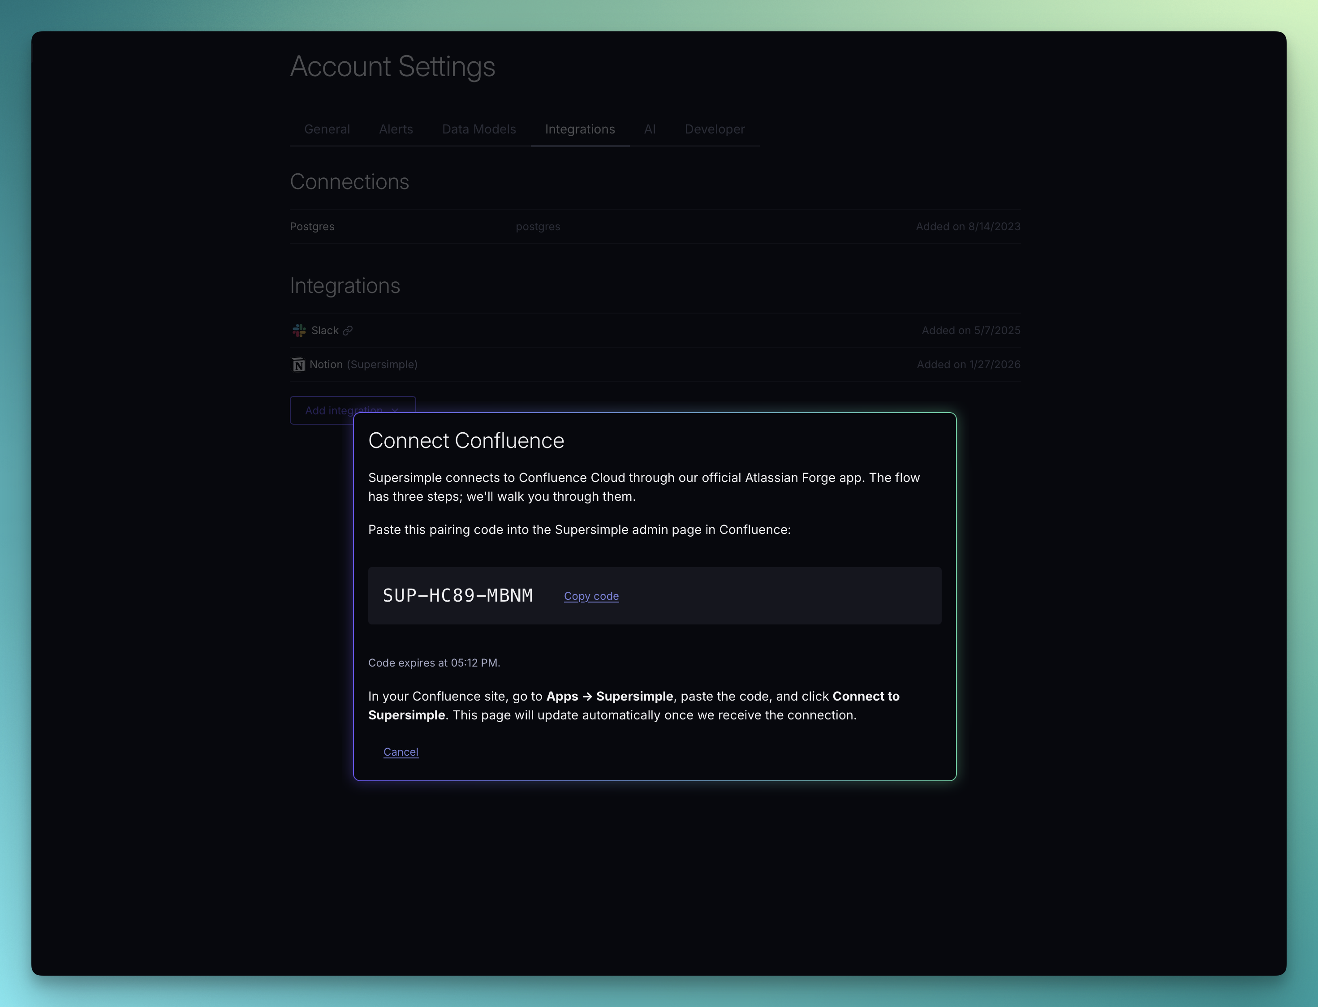This screenshot has height=1007, width=1318.
Task: Open the link icon beside Slack
Action: click(x=348, y=330)
